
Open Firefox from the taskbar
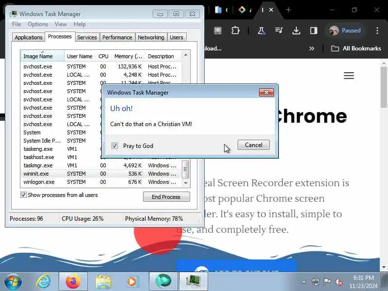click(x=73, y=282)
